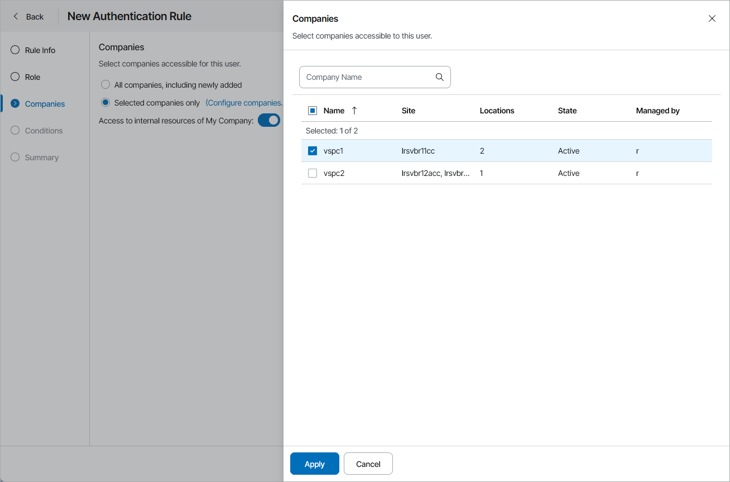Click the search magnifier in Company Name field

439,77
